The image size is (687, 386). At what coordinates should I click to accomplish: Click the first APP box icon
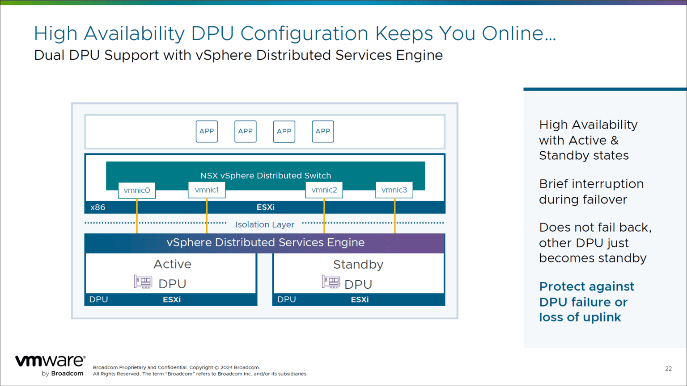coord(206,131)
